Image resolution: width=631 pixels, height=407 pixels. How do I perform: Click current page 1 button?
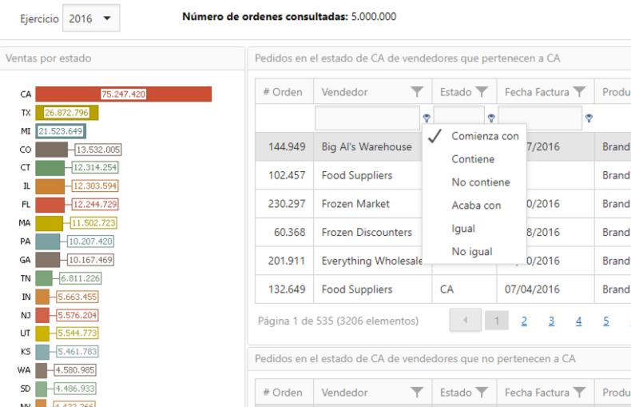tap(497, 321)
